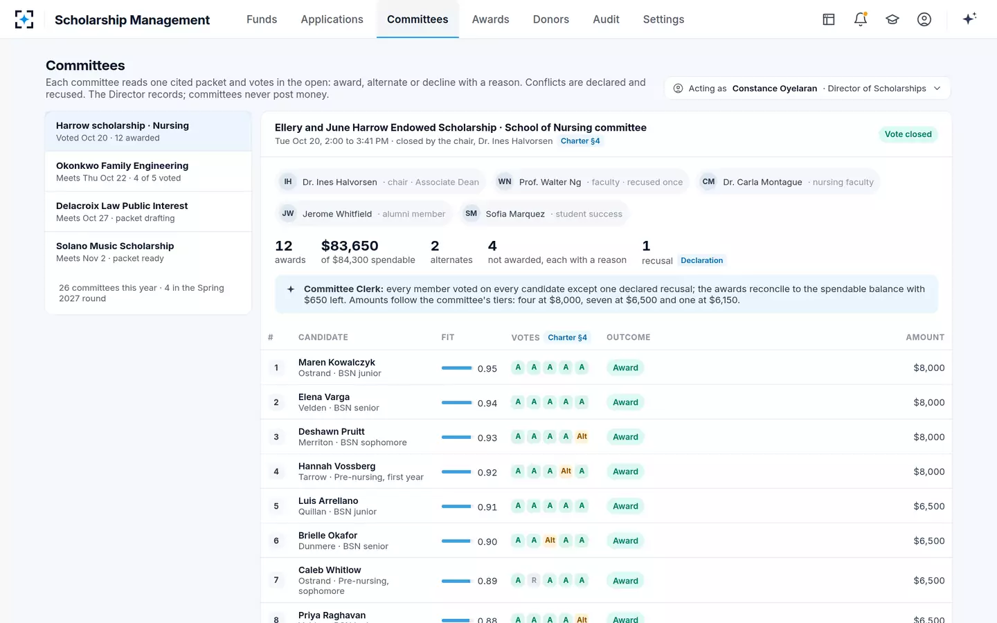The image size is (997, 623).
Task: Switch to the Awards tab
Action: tap(490, 19)
